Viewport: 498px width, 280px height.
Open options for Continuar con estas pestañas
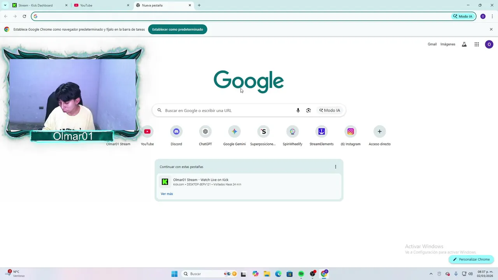click(x=335, y=167)
